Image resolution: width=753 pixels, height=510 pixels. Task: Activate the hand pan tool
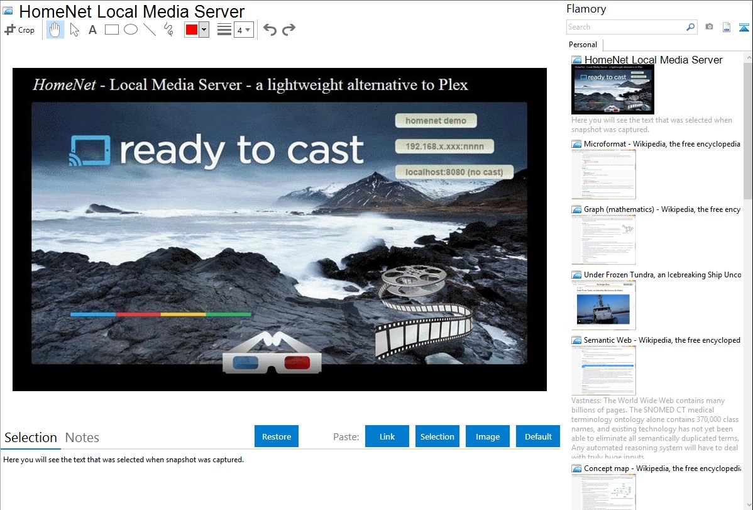(x=55, y=30)
